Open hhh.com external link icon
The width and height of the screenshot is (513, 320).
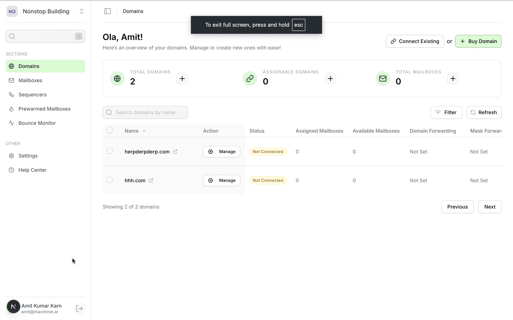[x=151, y=180]
